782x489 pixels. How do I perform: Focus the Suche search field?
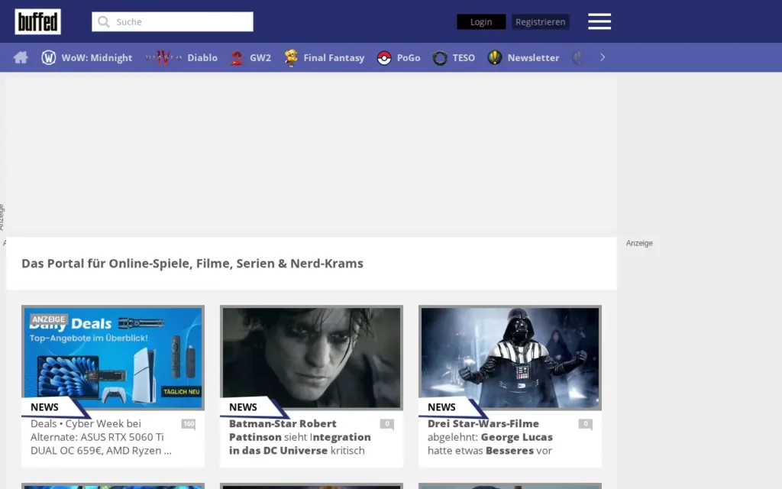click(x=173, y=22)
